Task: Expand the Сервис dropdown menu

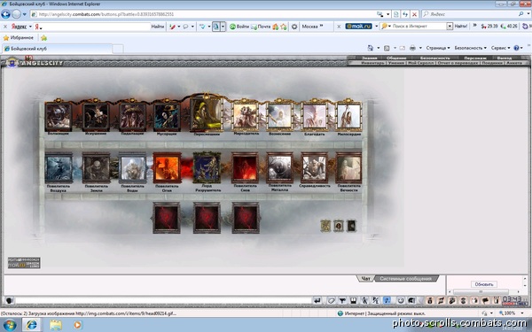Action: [500, 48]
